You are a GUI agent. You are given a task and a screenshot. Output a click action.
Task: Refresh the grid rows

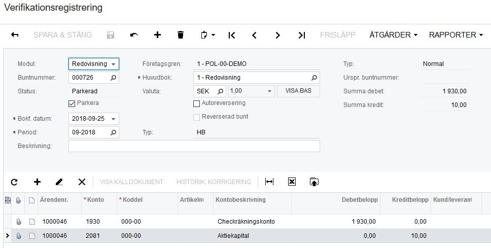14,182
